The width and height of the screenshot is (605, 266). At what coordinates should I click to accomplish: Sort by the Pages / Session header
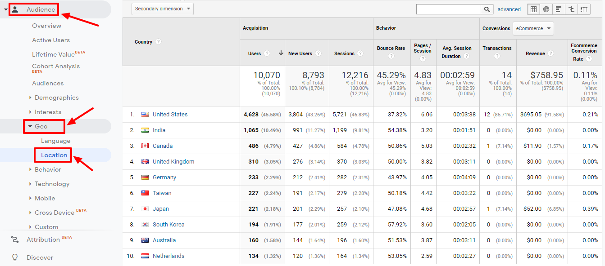tap(423, 48)
